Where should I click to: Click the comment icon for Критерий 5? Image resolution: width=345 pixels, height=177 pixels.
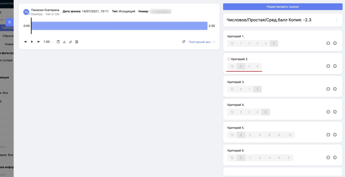tap(328, 135)
